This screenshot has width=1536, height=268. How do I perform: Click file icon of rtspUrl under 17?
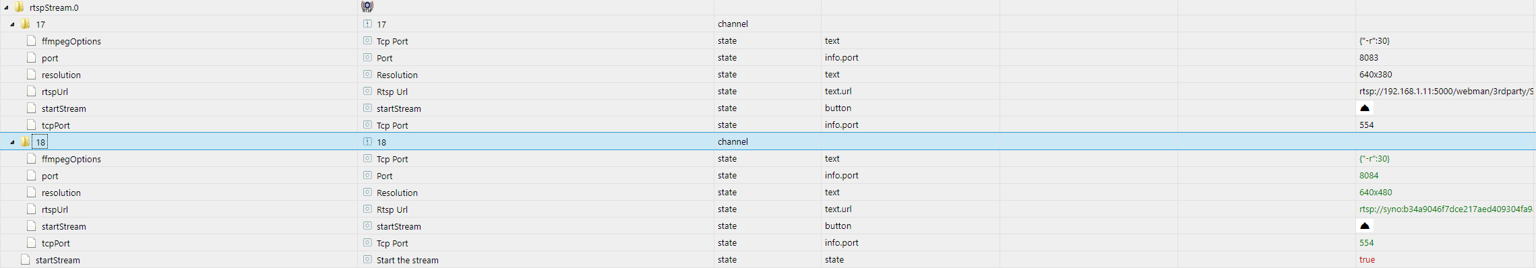tap(31, 91)
